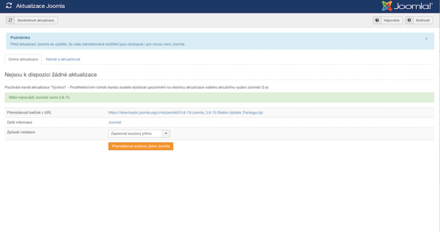Click Přeinstalovat soubory jádra Joomla button
The image size is (440, 232).
point(141,146)
